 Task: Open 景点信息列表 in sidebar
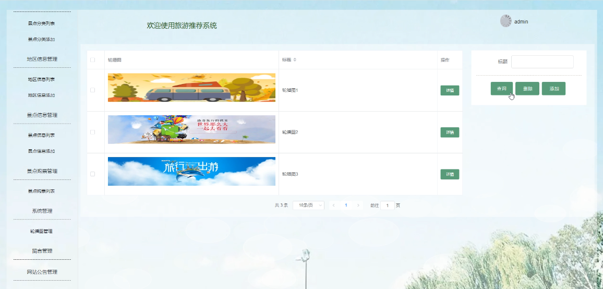pyautogui.click(x=41, y=135)
